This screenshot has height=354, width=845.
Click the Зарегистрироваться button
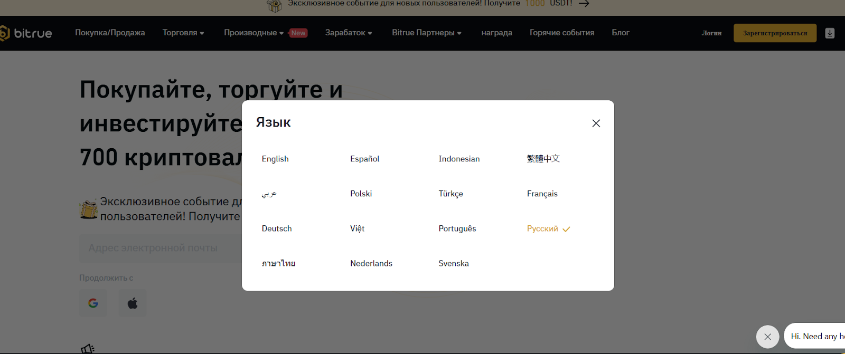point(775,33)
